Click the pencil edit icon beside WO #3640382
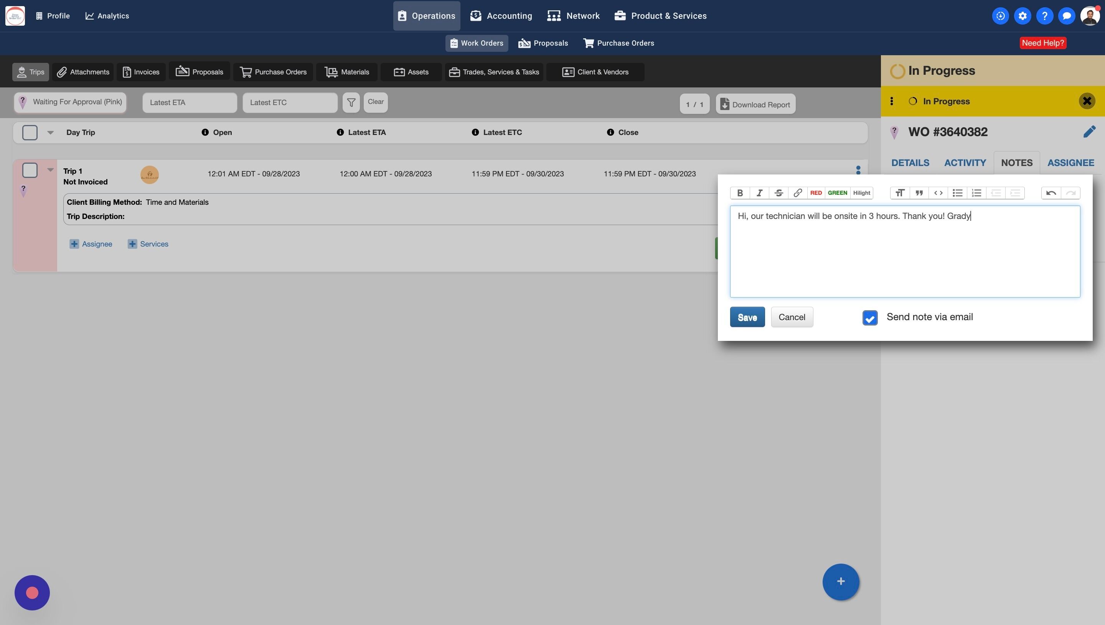The height and width of the screenshot is (625, 1105). pos(1089,132)
